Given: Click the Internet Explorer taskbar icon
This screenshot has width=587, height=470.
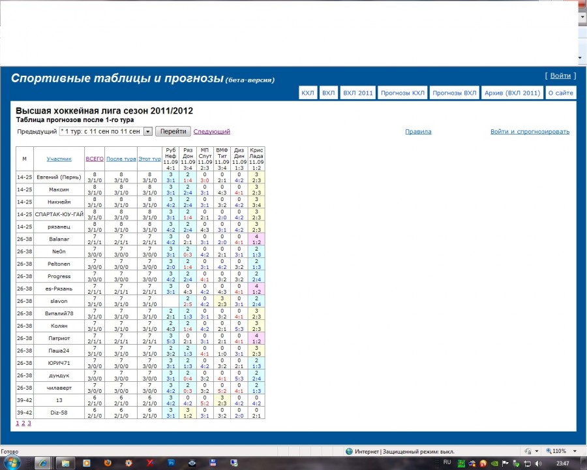Looking at the screenshot, I should point(44,462).
